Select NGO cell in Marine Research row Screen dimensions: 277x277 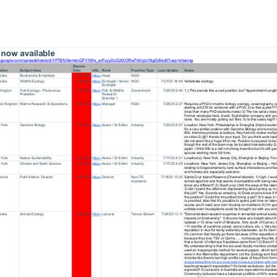(144, 111)
